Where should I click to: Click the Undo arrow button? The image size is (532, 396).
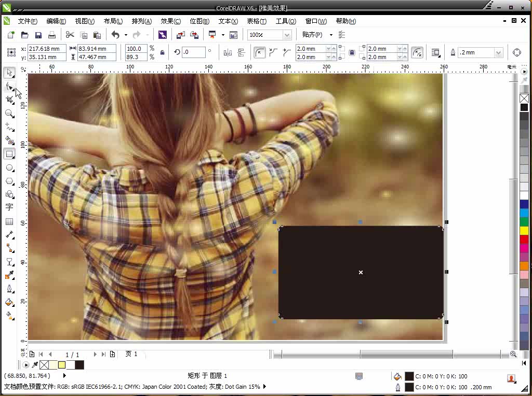click(115, 35)
